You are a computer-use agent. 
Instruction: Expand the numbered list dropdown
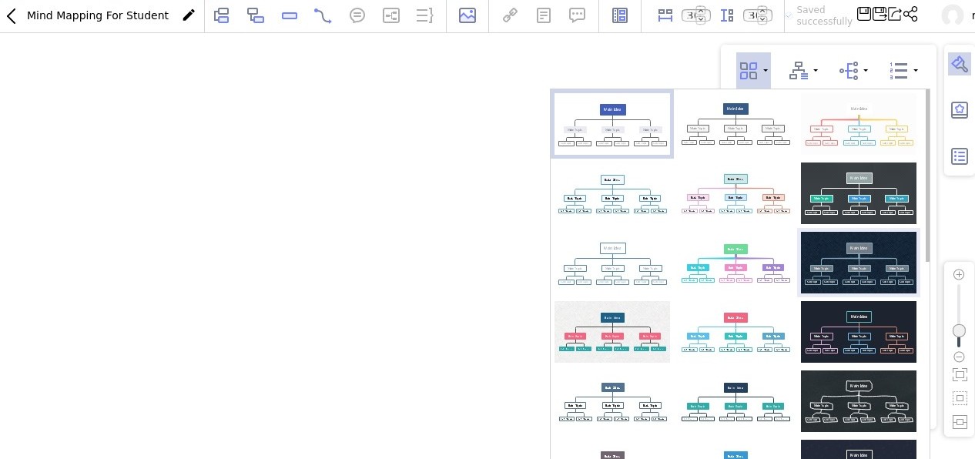click(x=903, y=71)
